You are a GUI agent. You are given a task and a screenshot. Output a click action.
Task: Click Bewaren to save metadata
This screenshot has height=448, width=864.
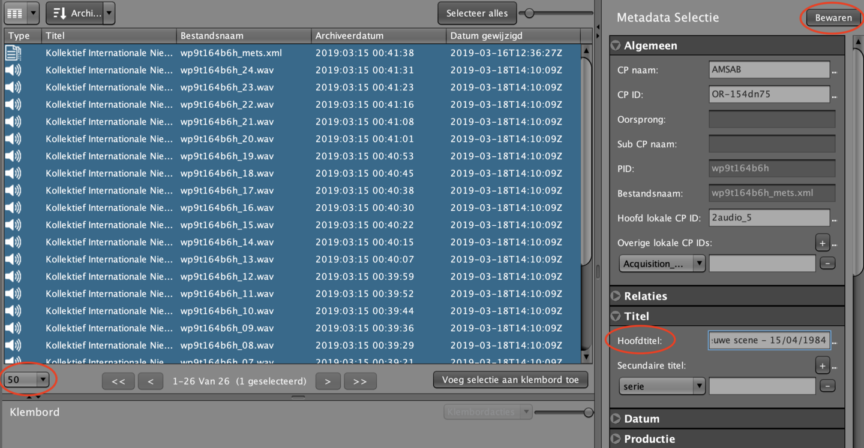click(x=833, y=17)
